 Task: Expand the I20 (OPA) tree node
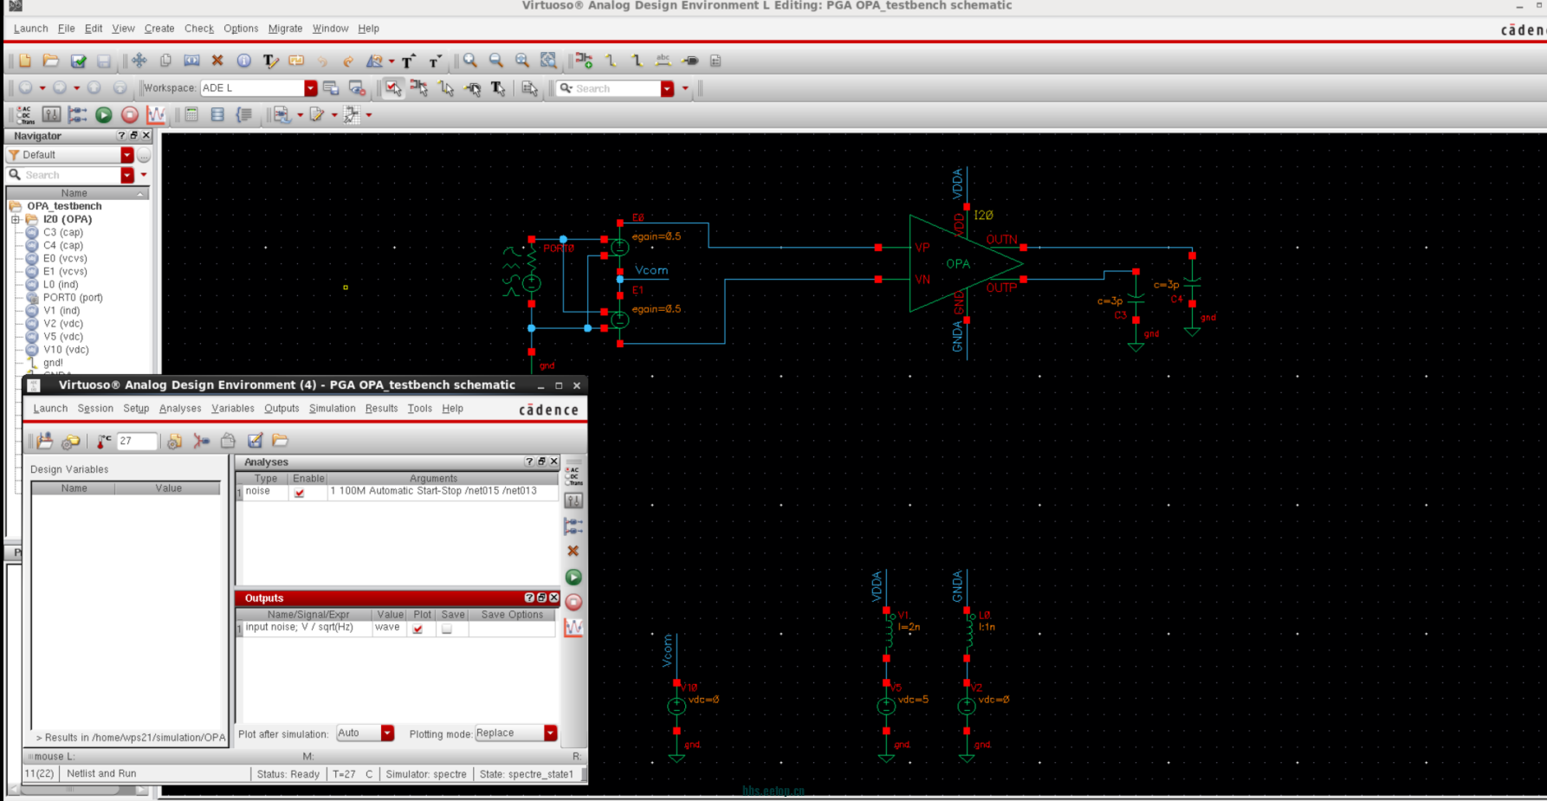tap(16, 219)
